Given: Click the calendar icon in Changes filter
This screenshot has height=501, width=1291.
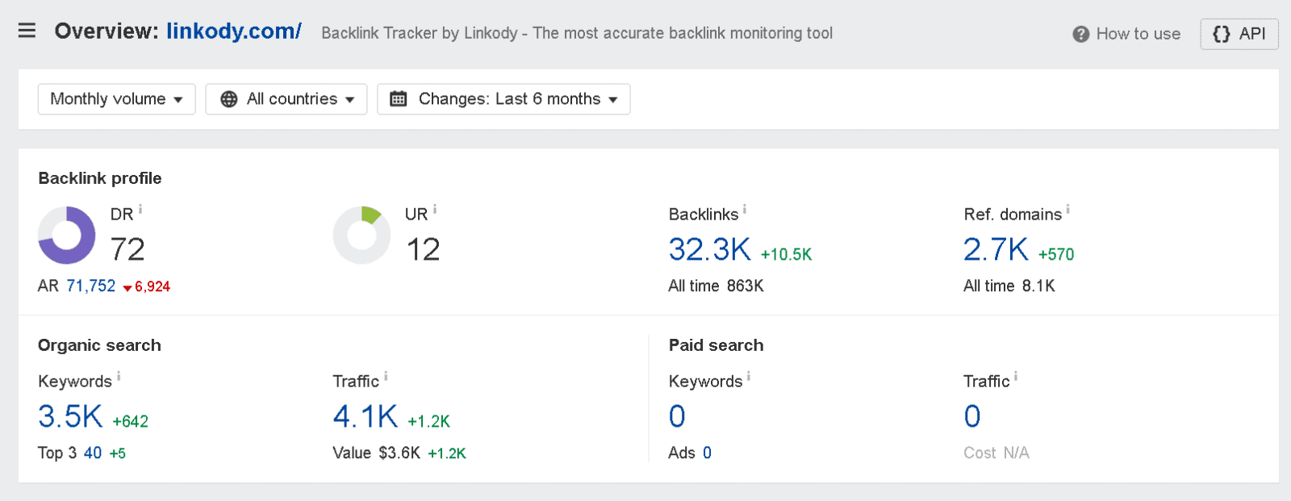Looking at the screenshot, I should (x=399, y=99).
